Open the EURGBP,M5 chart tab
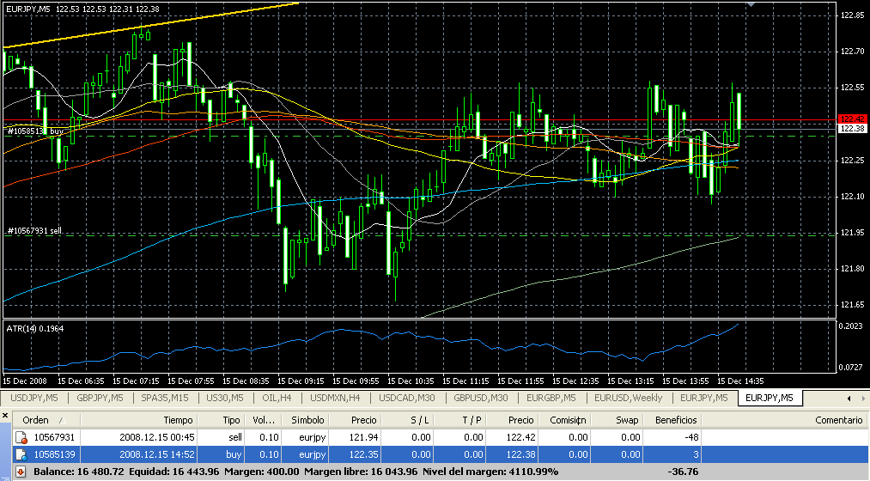The width and height of the screenshot is (870, 481). (x=551, y=398)
